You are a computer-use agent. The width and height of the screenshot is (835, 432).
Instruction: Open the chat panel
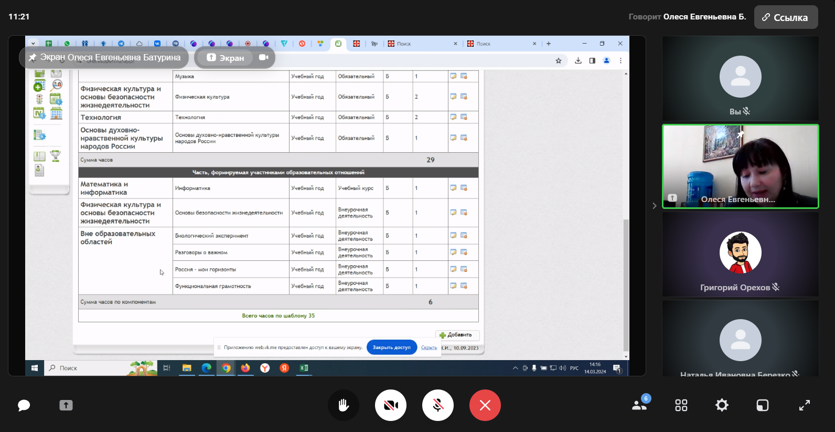(x=24, y=405)
